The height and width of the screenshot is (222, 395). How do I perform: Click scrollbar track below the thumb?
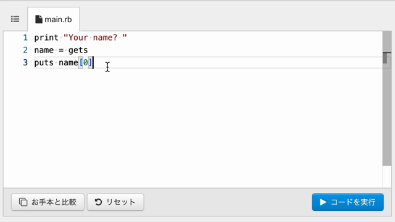tap(387, 176)
